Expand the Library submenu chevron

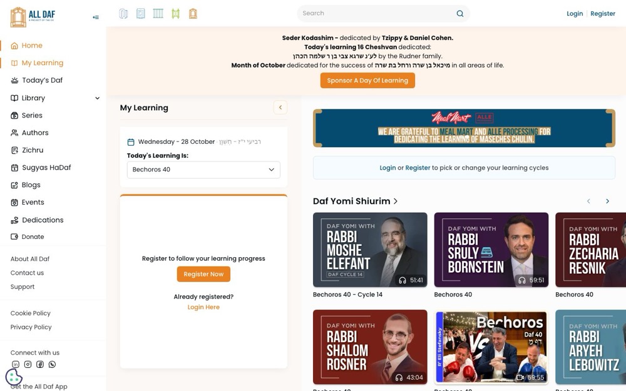pyautogui.click(x=97, y=98)
